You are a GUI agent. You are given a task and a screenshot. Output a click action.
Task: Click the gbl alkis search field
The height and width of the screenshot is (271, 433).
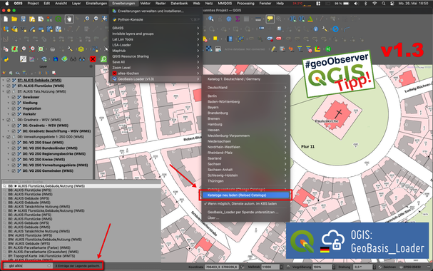(x=27, y=266)
